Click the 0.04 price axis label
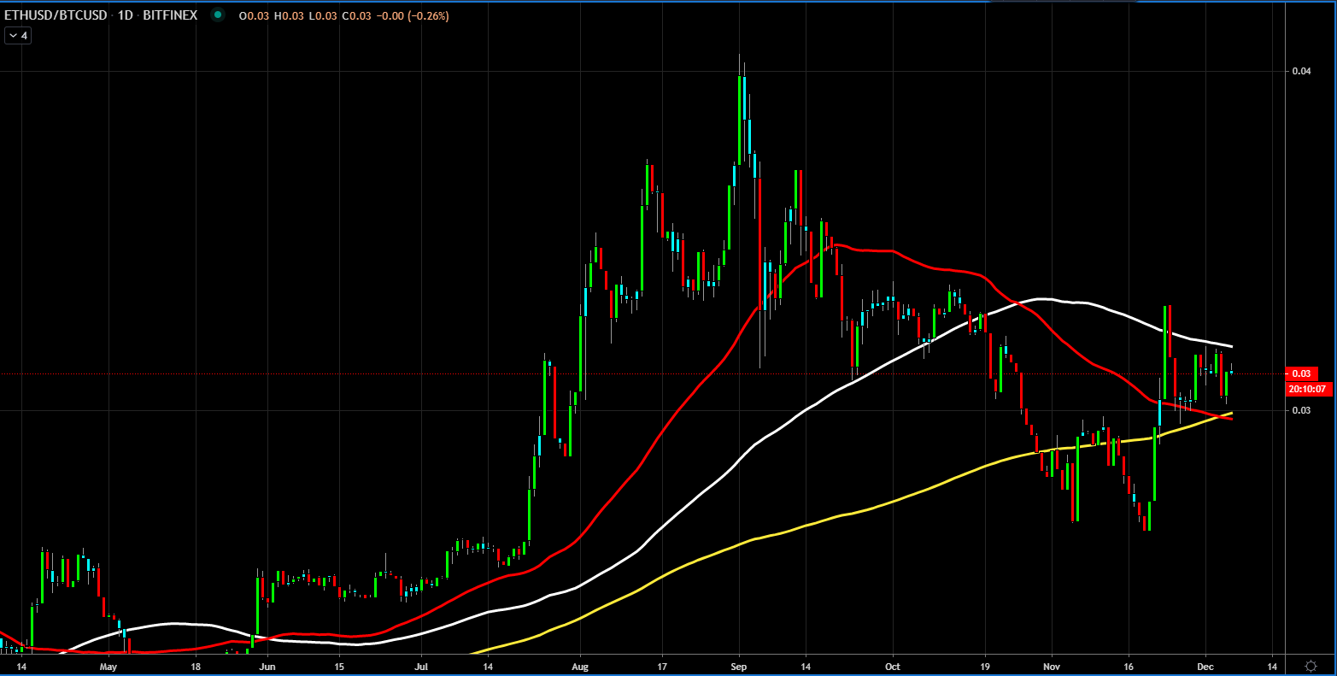The image size is (1337, 676). pos(1301,71)
